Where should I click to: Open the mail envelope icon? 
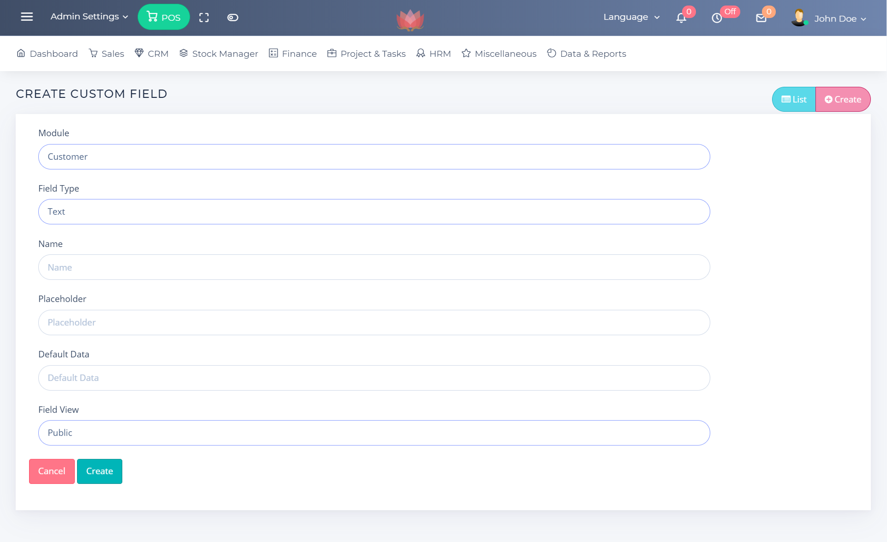(761, 18)
